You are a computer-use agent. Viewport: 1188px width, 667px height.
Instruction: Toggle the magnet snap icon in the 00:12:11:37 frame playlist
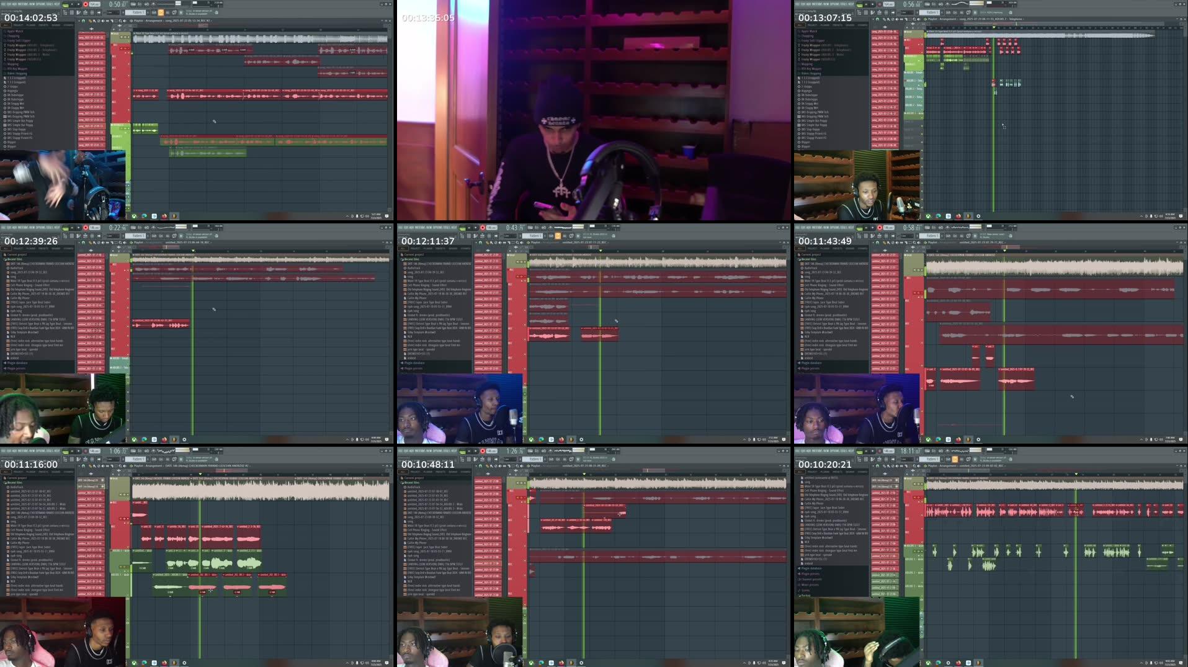480,243
